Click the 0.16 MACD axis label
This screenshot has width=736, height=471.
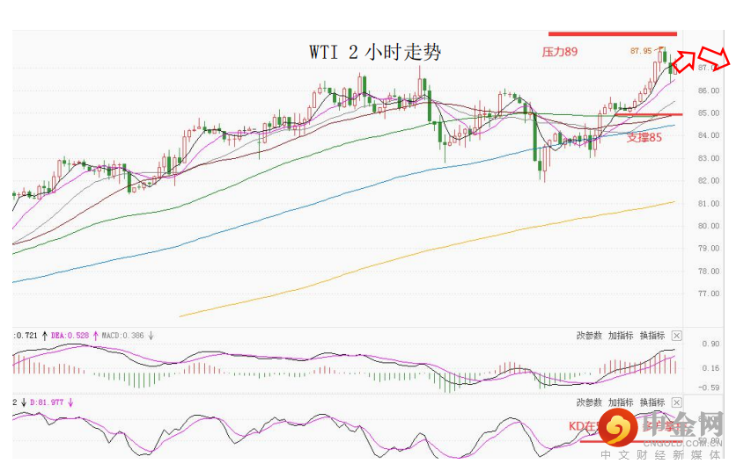(x=710, y=368)
